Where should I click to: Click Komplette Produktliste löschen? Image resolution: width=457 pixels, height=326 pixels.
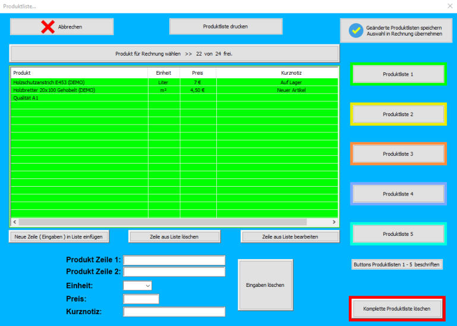coord(396,309)
